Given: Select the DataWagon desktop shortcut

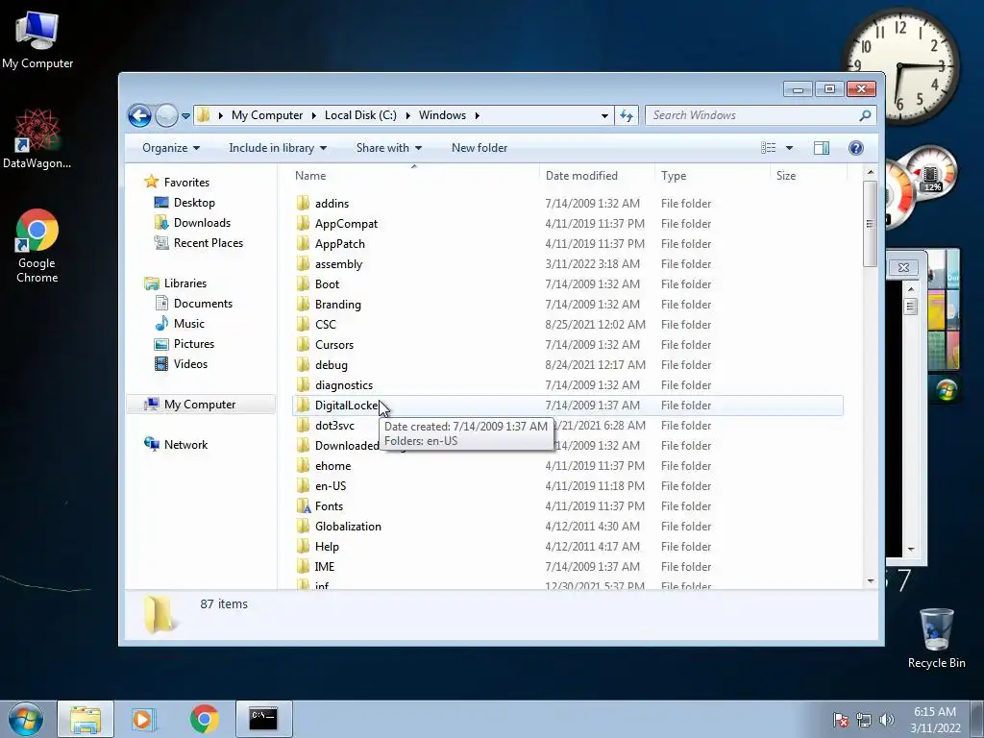Looking at the screenshot, I should coord(37,139).
